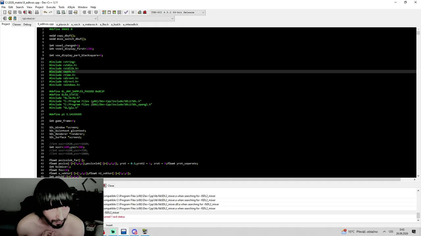Image resolution: width=421 pixels, height=236 pixels.
Task: Click the Compile and Run toolbar icon
Action: [114, 12]
